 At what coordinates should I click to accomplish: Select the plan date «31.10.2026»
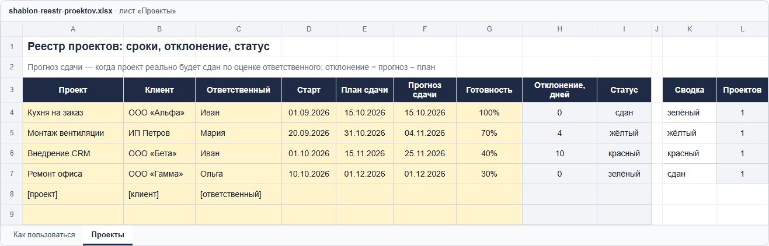[x=365, y=133]
